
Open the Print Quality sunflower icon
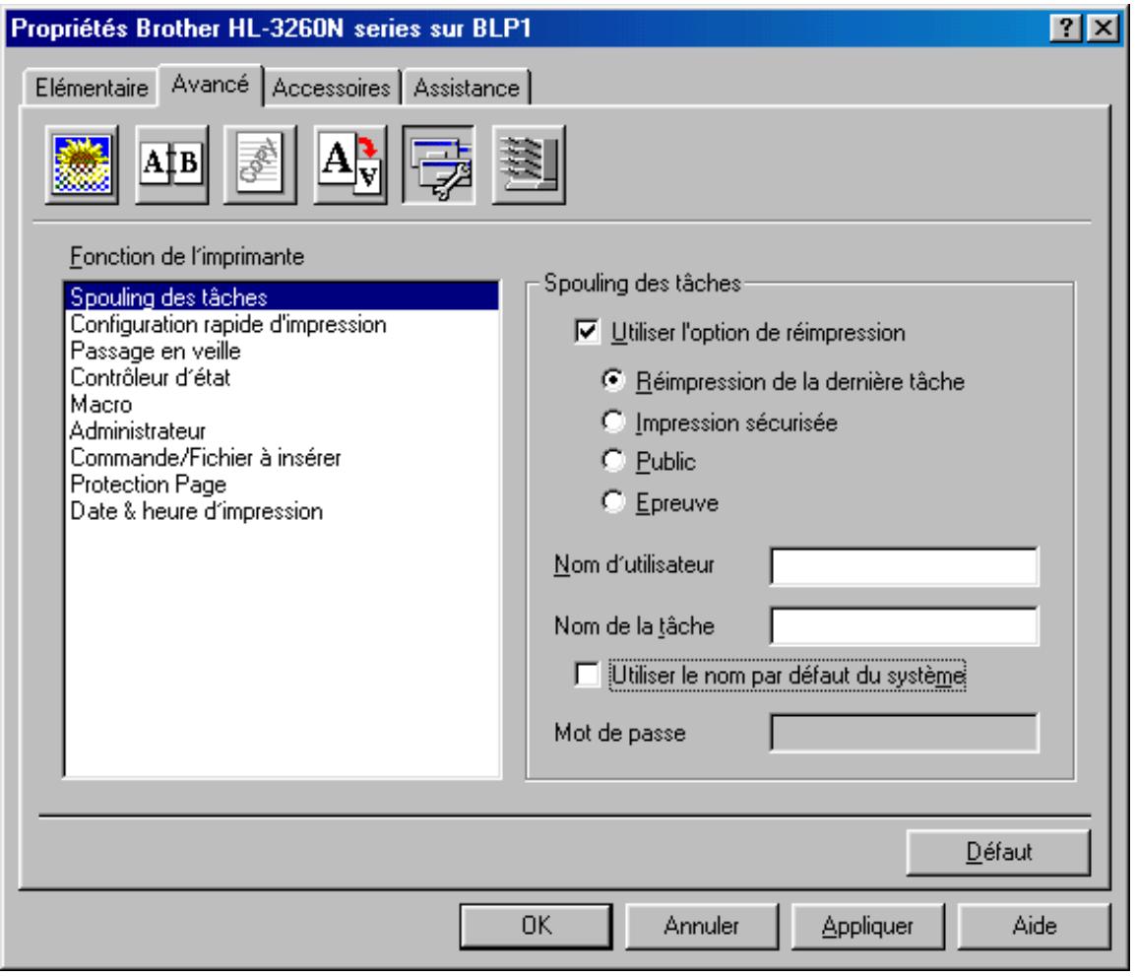(81, 164)
